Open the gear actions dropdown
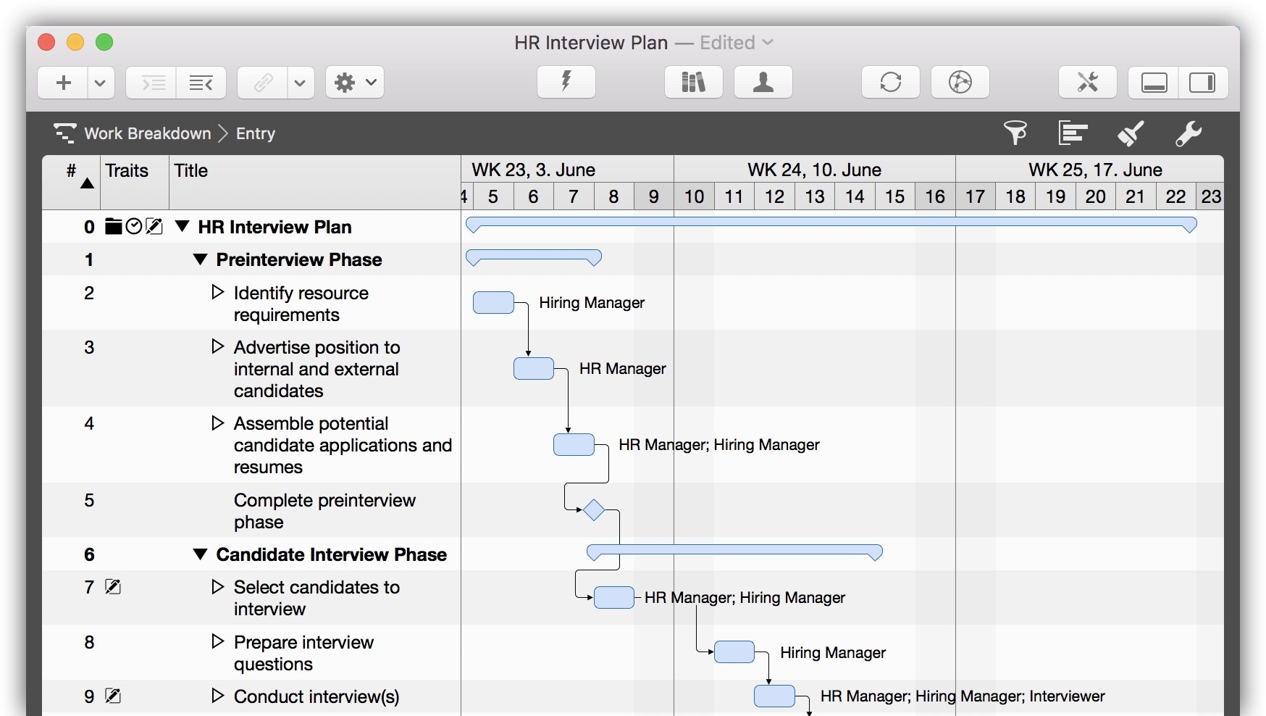 tap(354, 83)
